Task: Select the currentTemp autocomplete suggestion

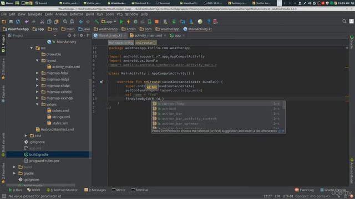Action: click(217, 104)
